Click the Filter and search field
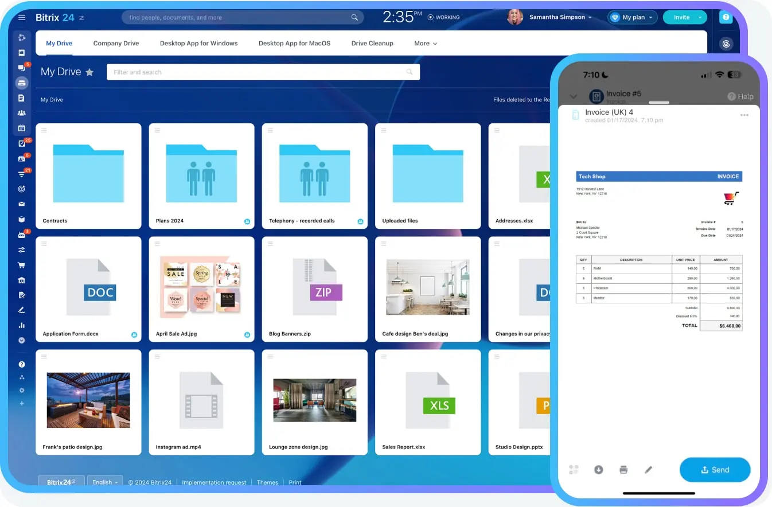The image size is (772, 507). 258,72
